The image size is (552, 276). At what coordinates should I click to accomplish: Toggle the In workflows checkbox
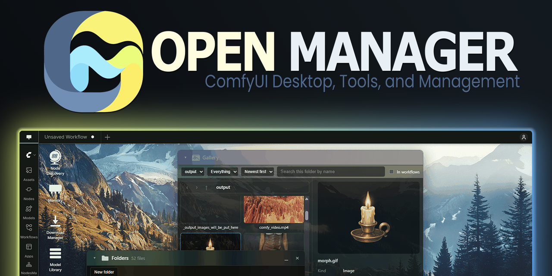[392, 172]
